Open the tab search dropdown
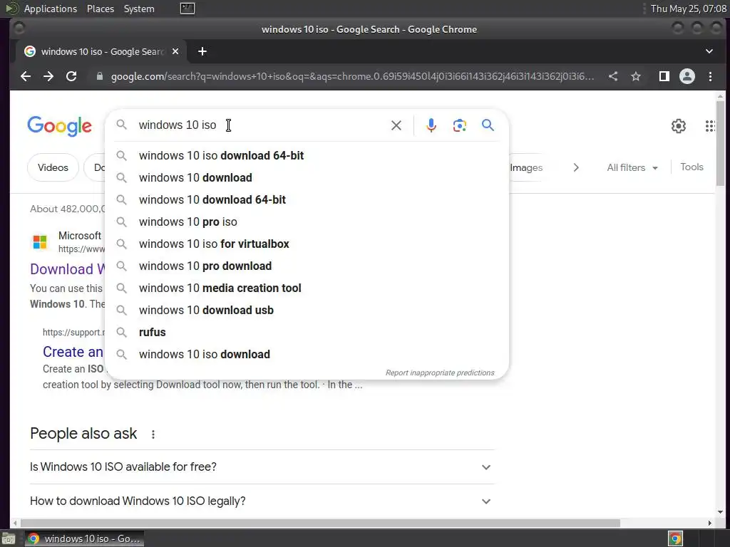This screenshot has height=547, width=730. tap(709, 51)
